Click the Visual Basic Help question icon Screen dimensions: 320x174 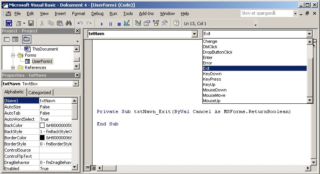point(176,23)
